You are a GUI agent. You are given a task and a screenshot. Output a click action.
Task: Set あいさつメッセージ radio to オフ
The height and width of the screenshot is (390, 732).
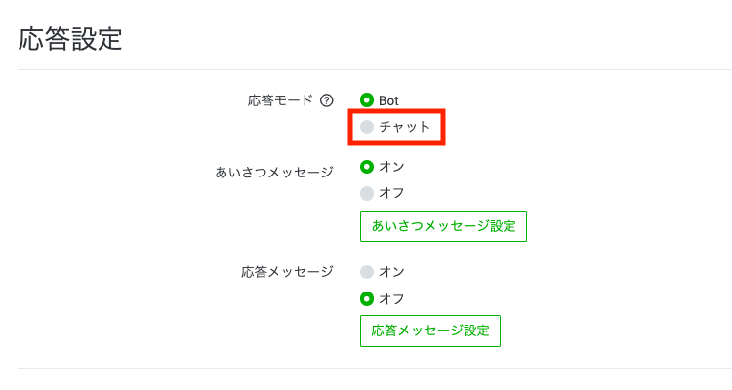click(x=367, y=193)
